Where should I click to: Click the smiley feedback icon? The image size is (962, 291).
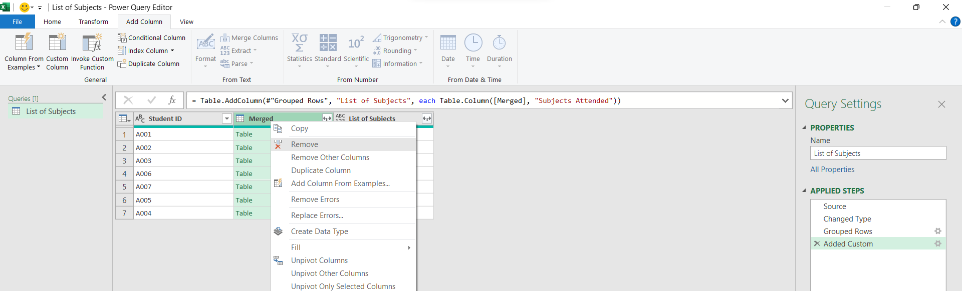click(24, 7)
